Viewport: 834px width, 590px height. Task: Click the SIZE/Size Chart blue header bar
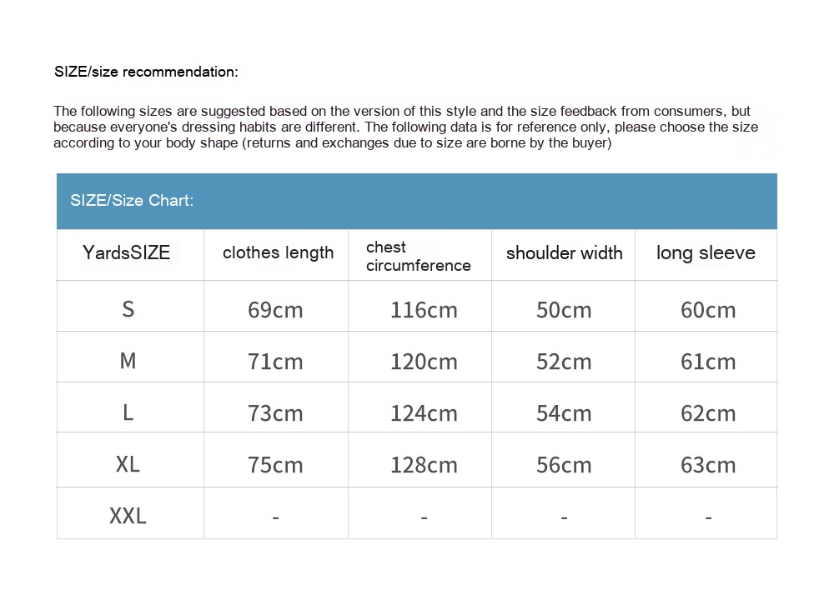point(416,201)
